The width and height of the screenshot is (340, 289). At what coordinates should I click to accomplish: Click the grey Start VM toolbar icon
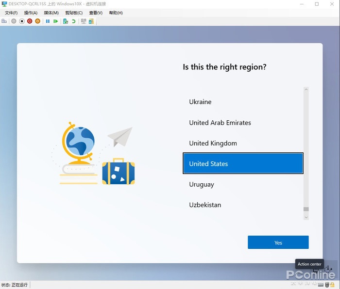point(14,21)
